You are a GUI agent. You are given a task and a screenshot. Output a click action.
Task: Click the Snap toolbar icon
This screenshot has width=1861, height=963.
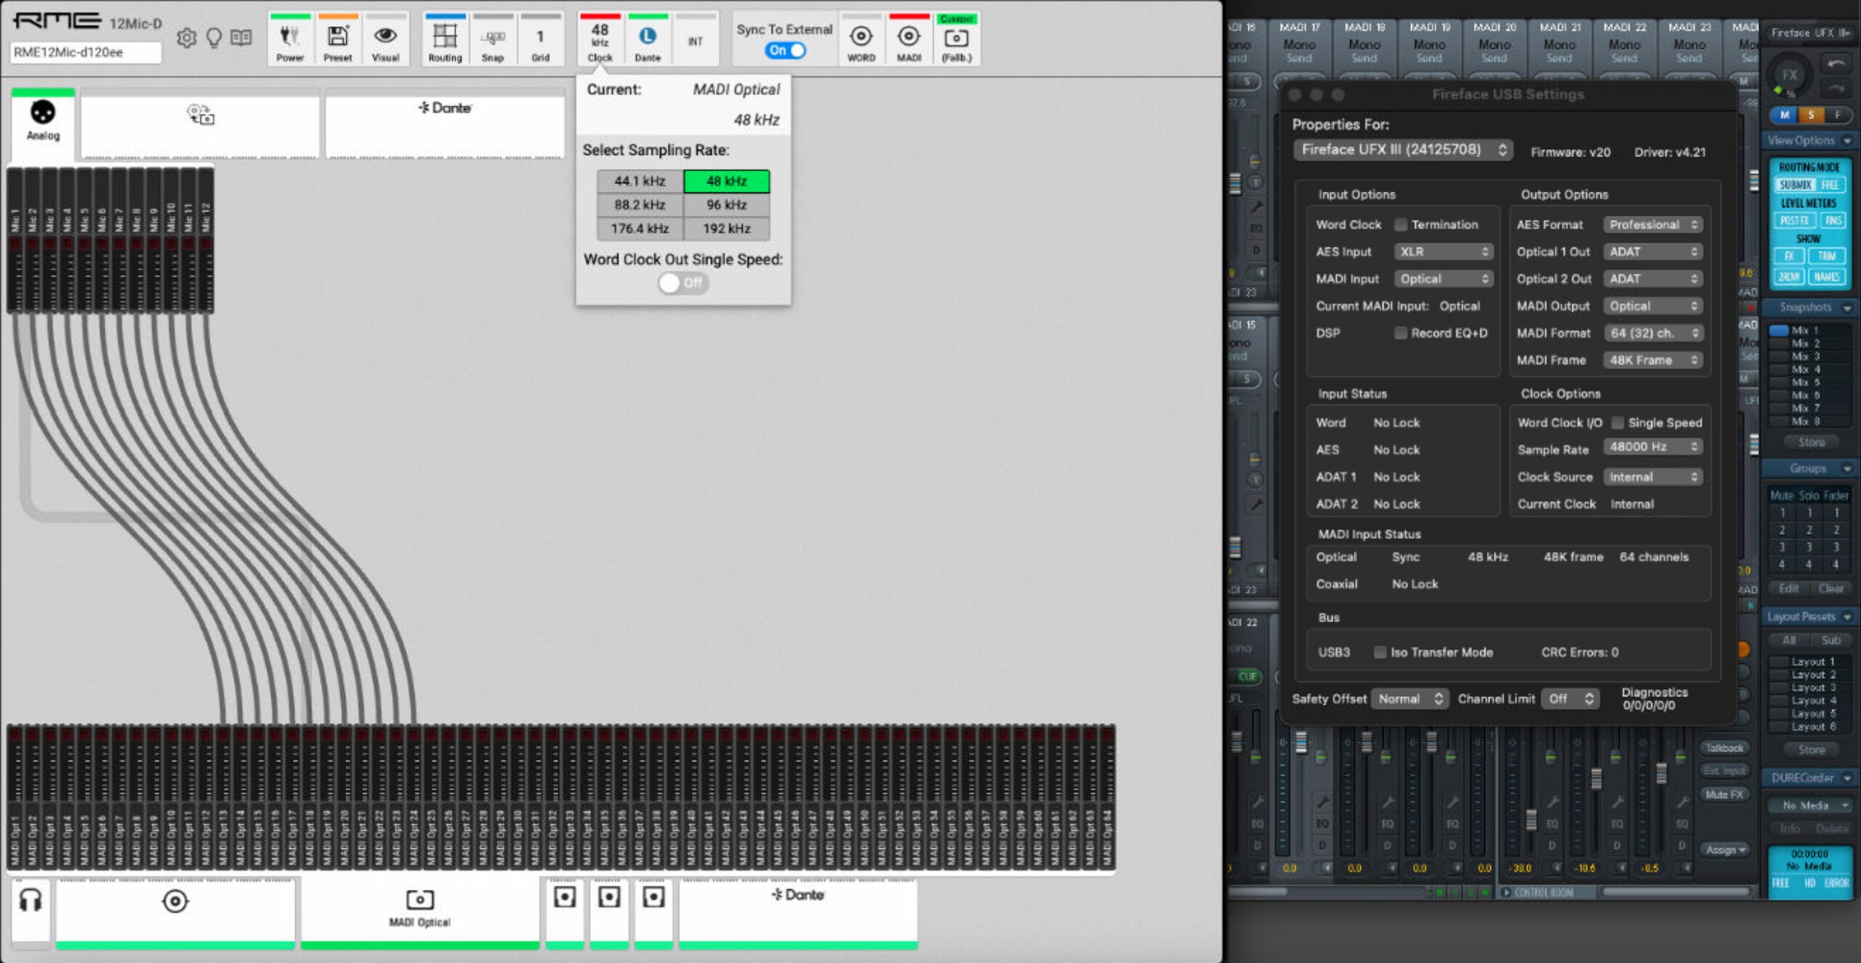493,40
